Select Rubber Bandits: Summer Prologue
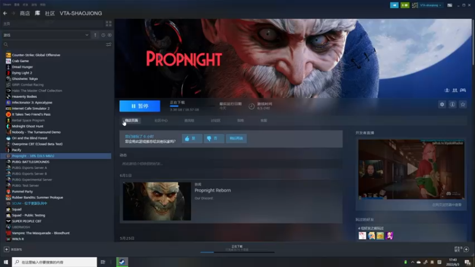The image size is (475, 267). point(37,198)
